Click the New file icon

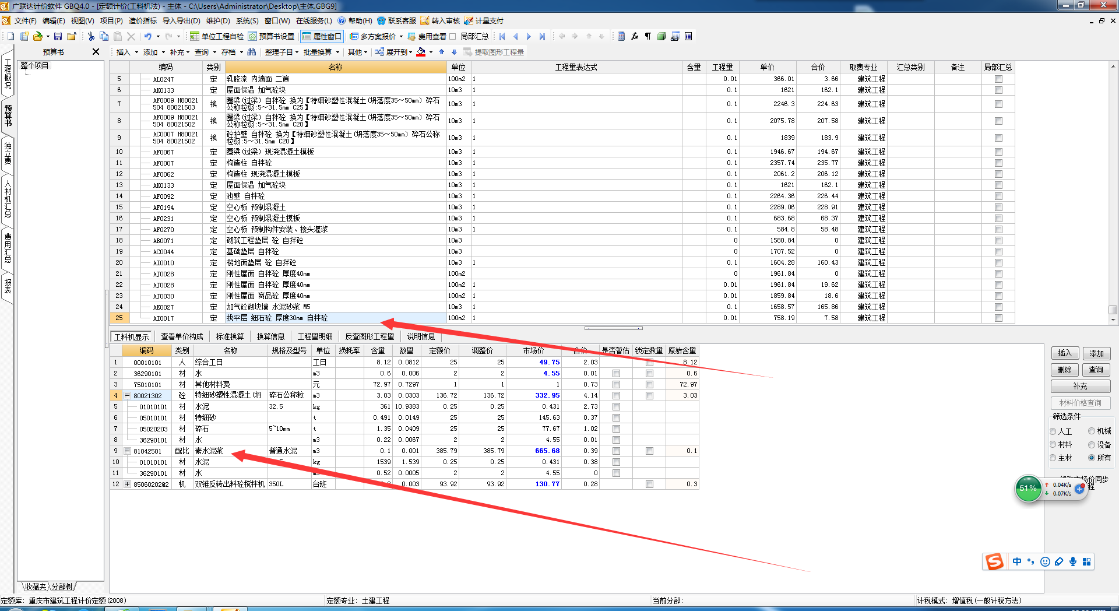[10, 36]
